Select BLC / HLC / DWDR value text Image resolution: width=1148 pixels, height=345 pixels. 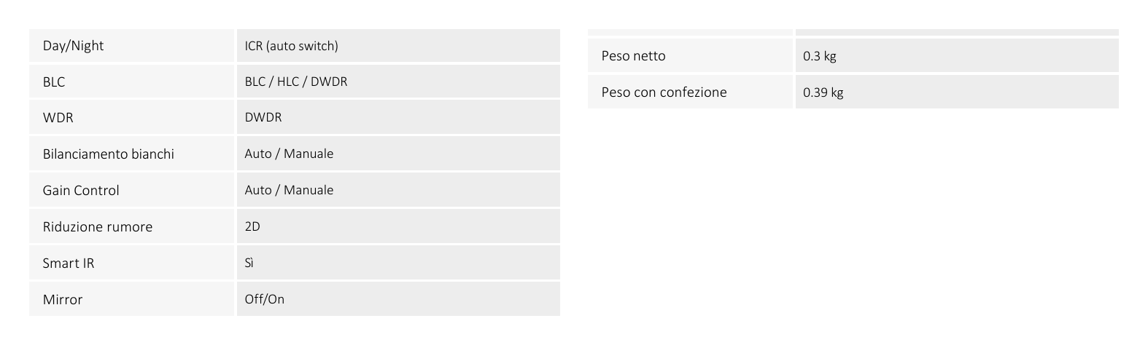296,82
